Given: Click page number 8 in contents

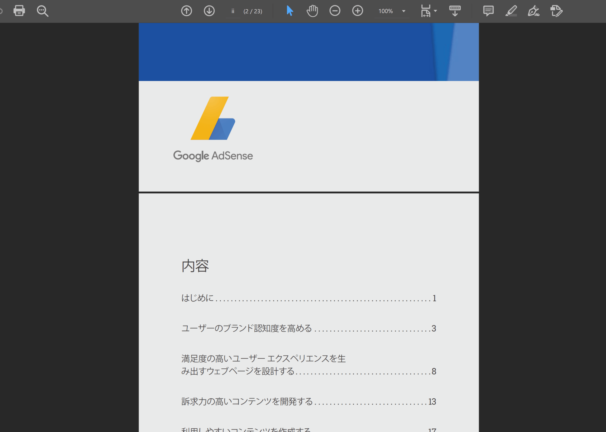Looking at the screenshot, I should (x=434, y=371).
